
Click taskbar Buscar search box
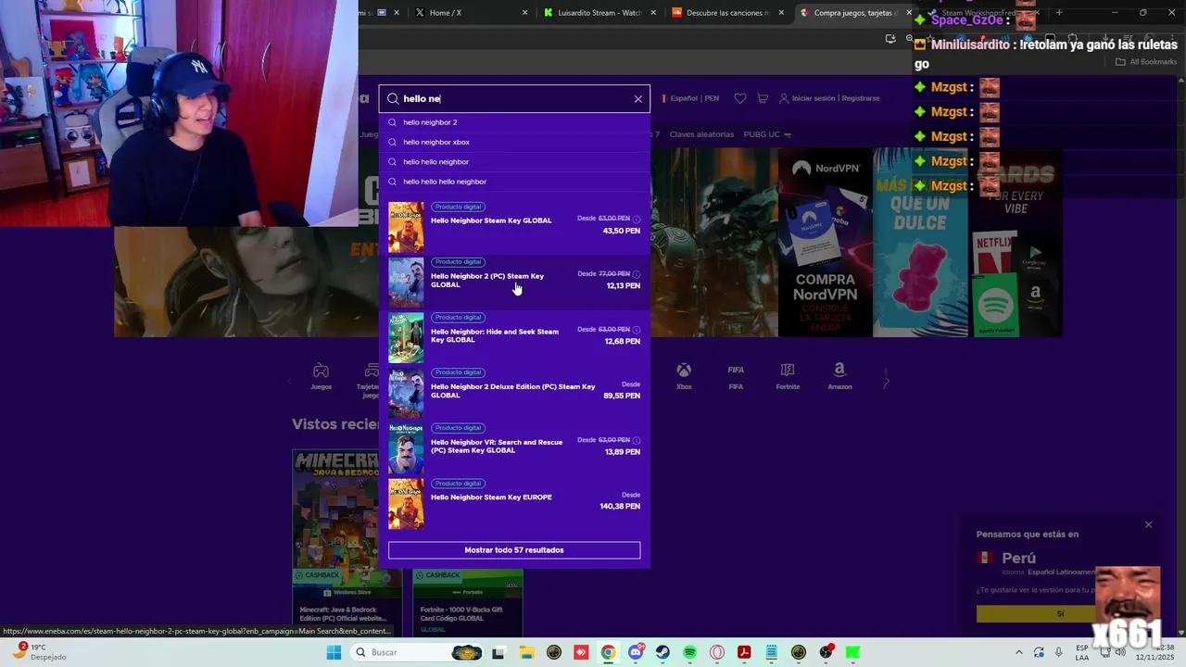tap(417, 652)
